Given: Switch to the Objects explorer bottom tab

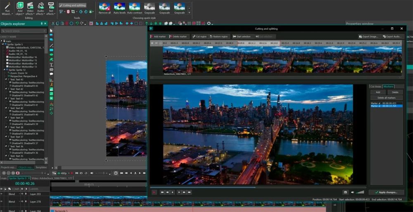Looking at the screenshot, I should [x=26, y=167].
